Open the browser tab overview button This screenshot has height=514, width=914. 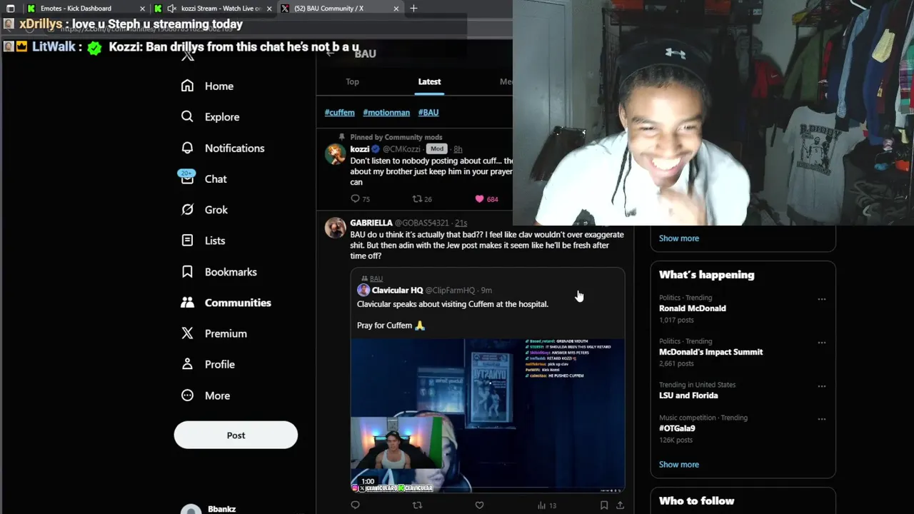[10, 9]
